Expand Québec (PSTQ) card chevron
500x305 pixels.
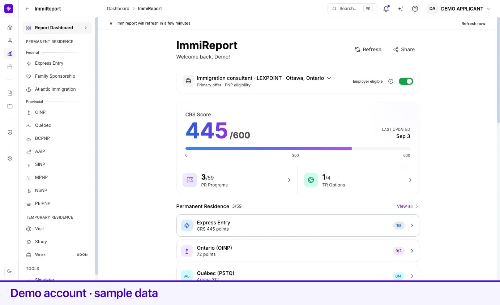(x=412, y=276)
